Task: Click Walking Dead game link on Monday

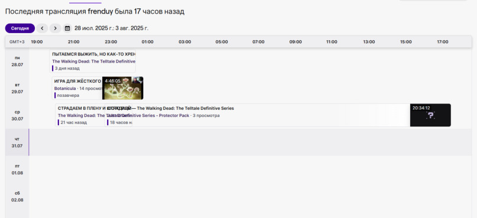Action: [x=94, y=61]
